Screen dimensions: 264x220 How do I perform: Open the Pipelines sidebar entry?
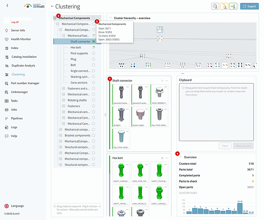17,118
